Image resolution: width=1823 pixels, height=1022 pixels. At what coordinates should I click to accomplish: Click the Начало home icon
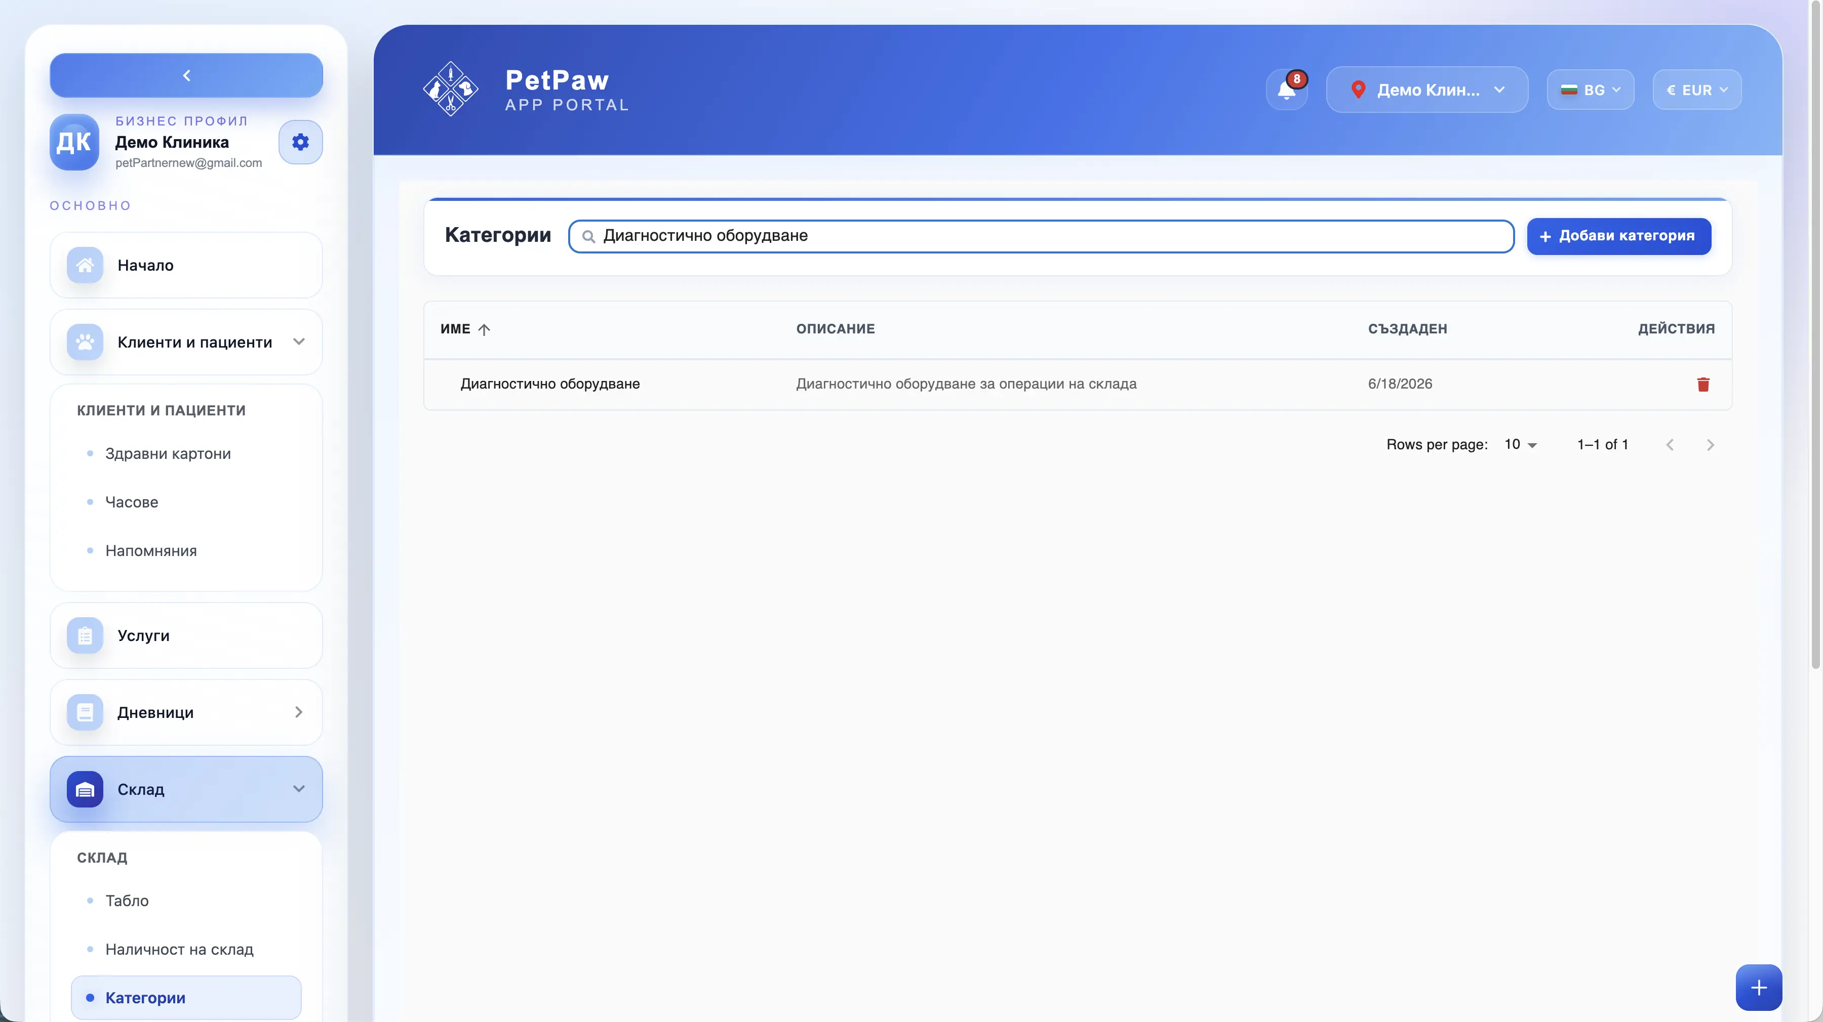tap(85, 265)
